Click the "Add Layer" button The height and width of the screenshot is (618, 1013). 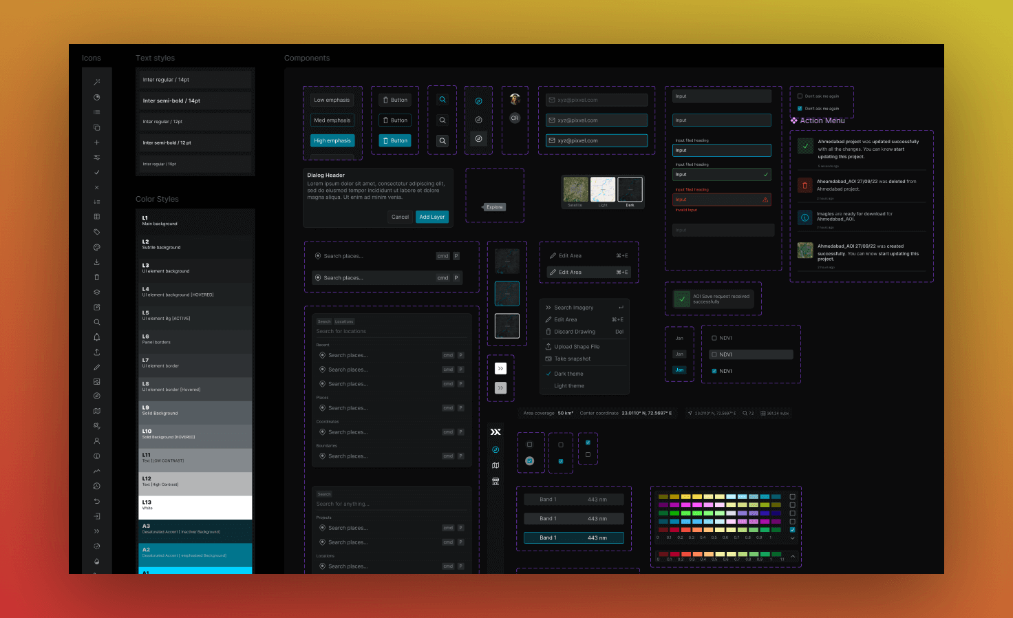431,217
